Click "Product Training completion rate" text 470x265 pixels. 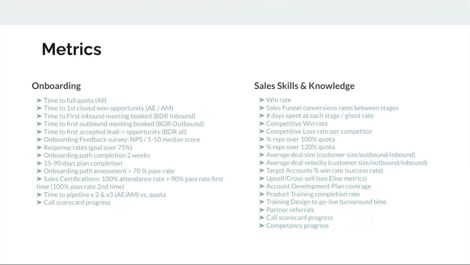pos(313,194)
